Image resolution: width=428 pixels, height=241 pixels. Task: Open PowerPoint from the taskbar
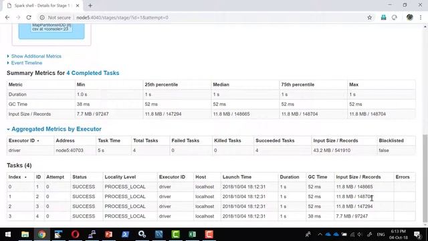pyautogui.click(x=108, y=234)
